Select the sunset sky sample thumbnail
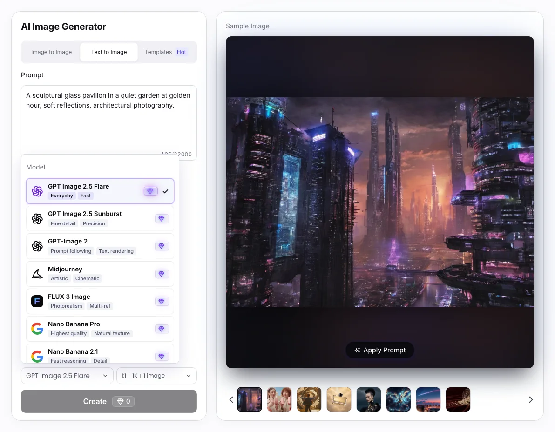Screen dimensions: 555x432 click(428, 399)
